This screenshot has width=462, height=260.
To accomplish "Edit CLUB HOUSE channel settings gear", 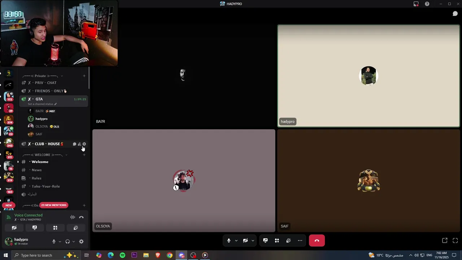I will pos(84,144).
